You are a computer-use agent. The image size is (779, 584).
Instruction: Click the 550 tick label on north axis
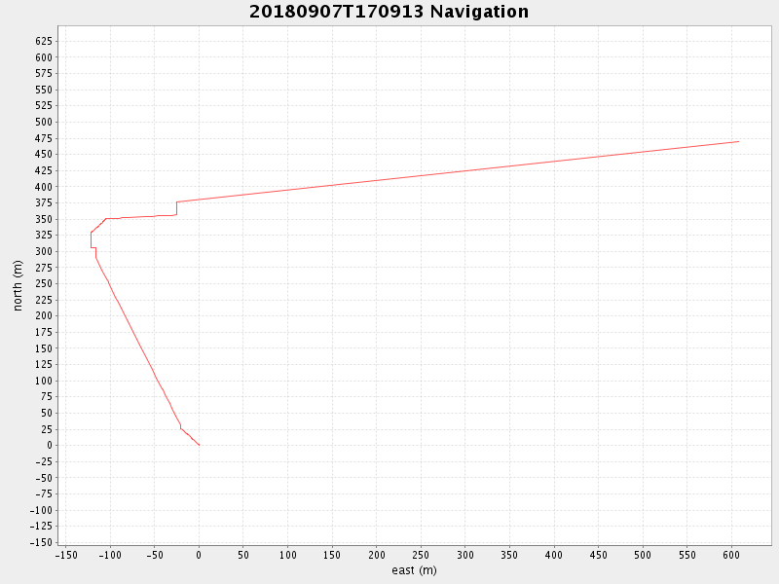(43, 90)
